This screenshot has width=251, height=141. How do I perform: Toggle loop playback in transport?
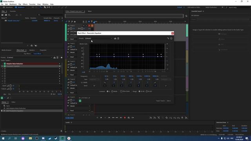click(x=129, y=117)
